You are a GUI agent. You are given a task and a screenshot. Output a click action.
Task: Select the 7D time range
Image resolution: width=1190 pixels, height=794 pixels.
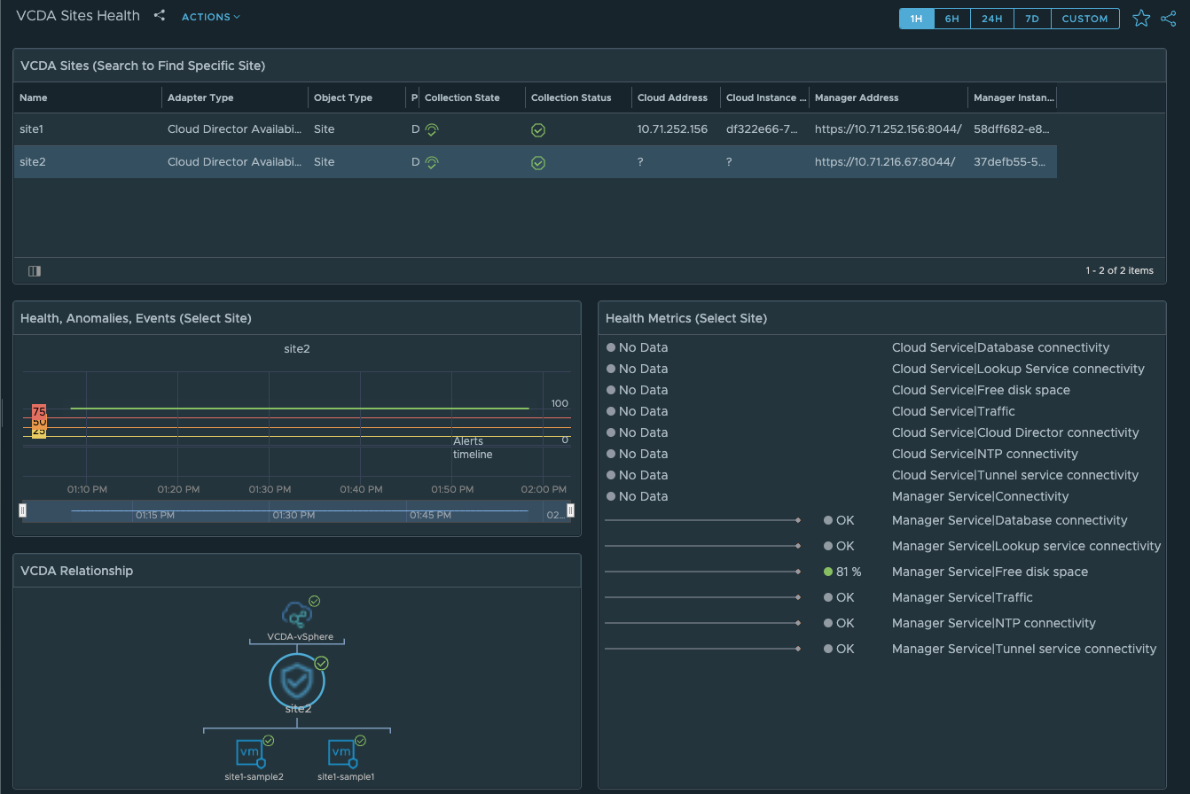pos(1032,19)
